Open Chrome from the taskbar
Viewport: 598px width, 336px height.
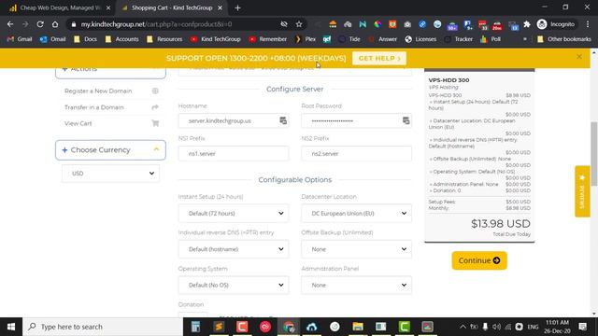pos(289,327)
